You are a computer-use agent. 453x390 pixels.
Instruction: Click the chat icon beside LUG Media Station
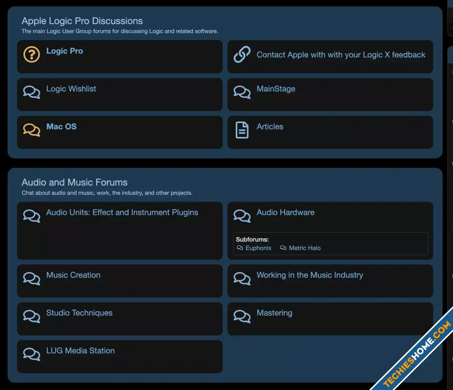tap(31, 354)
